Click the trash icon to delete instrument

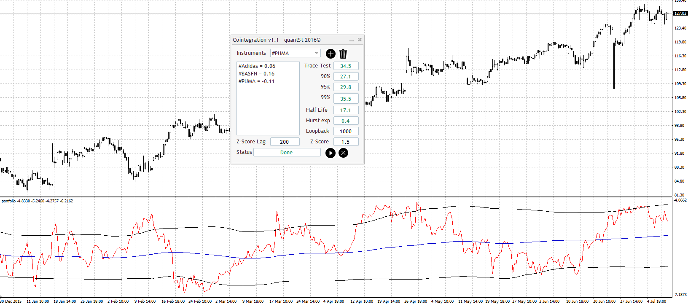343,54
